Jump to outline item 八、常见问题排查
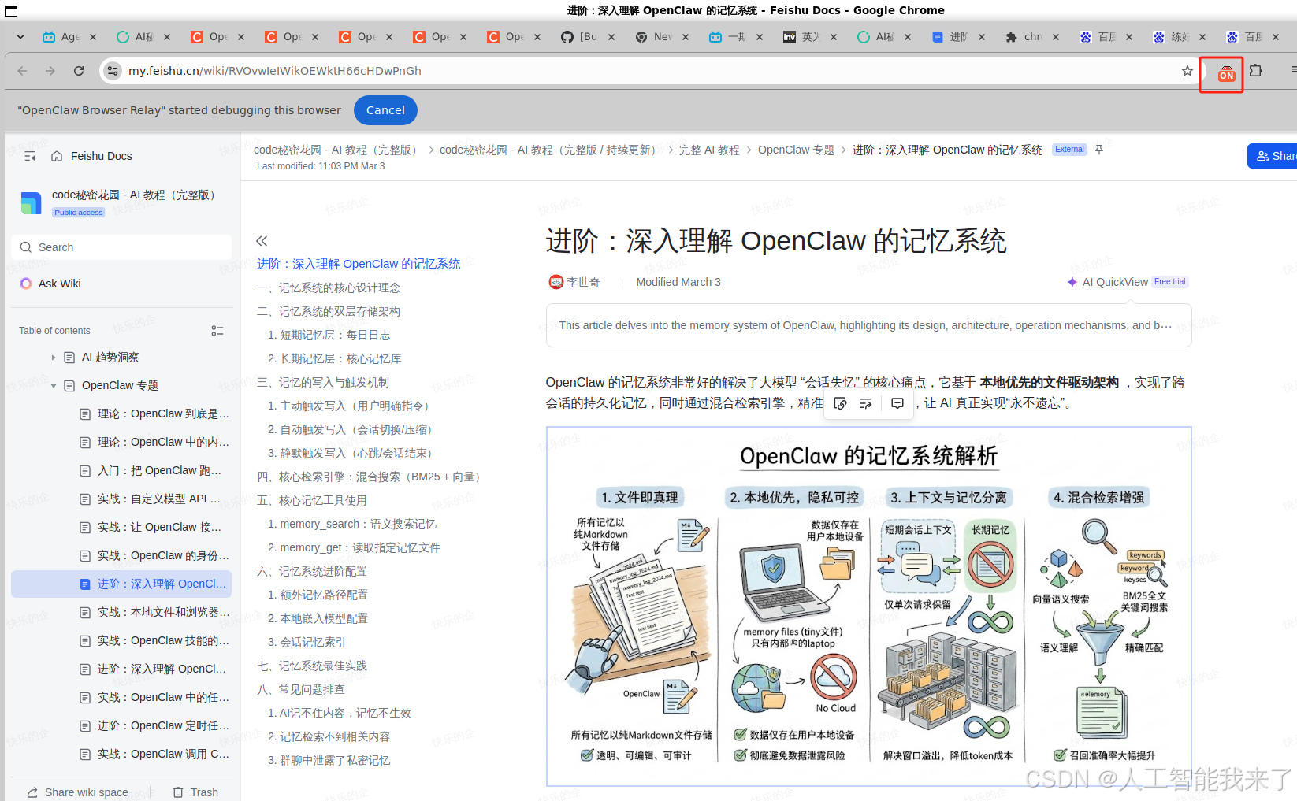 (x=301, y=690)
